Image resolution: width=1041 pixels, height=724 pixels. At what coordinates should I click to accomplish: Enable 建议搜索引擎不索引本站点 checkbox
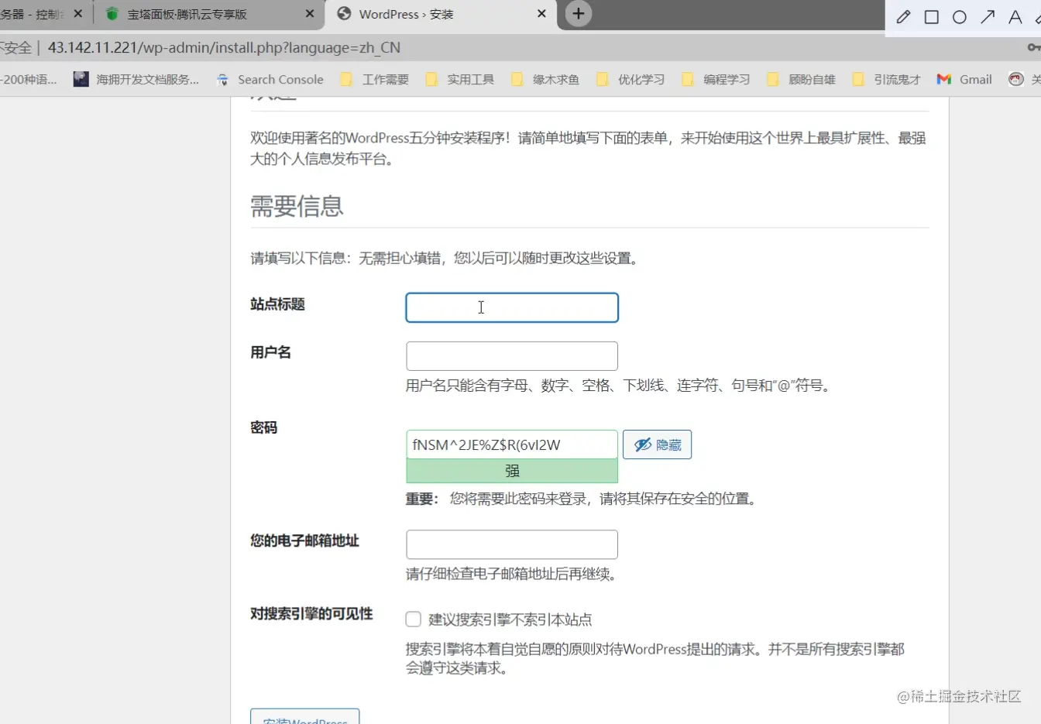(x=413, y=619)
